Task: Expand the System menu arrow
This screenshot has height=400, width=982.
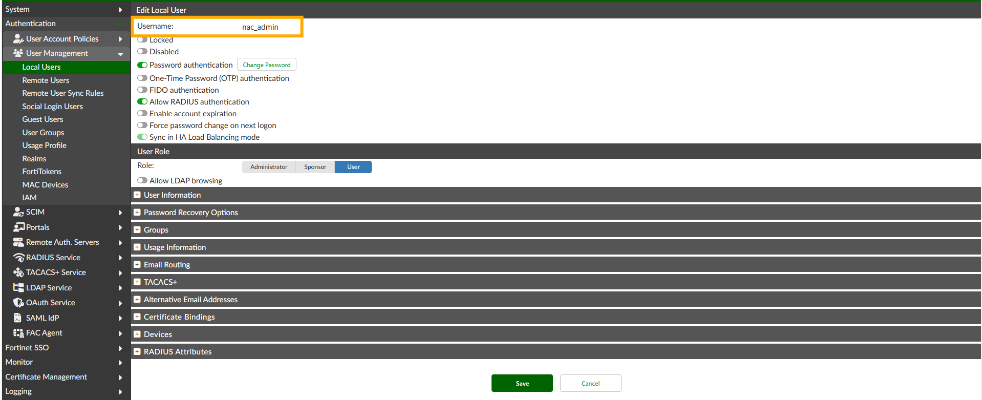Action: (x=120, y=10)
